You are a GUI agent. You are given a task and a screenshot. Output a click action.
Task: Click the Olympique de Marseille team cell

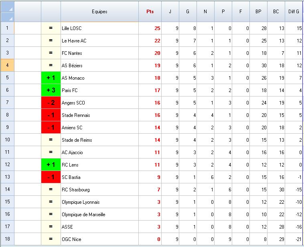tap(99, 215)
